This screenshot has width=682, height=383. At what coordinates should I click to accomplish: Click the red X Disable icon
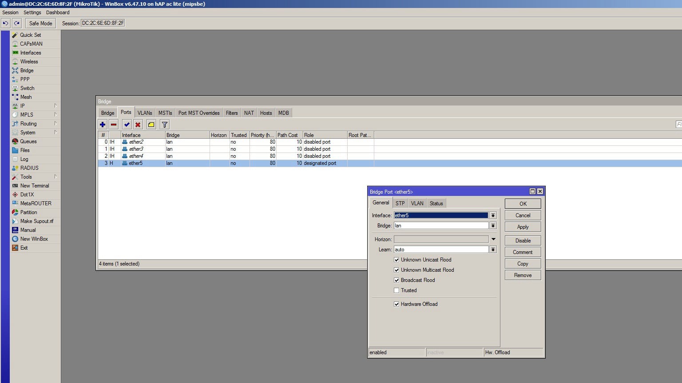pos(138,125)
